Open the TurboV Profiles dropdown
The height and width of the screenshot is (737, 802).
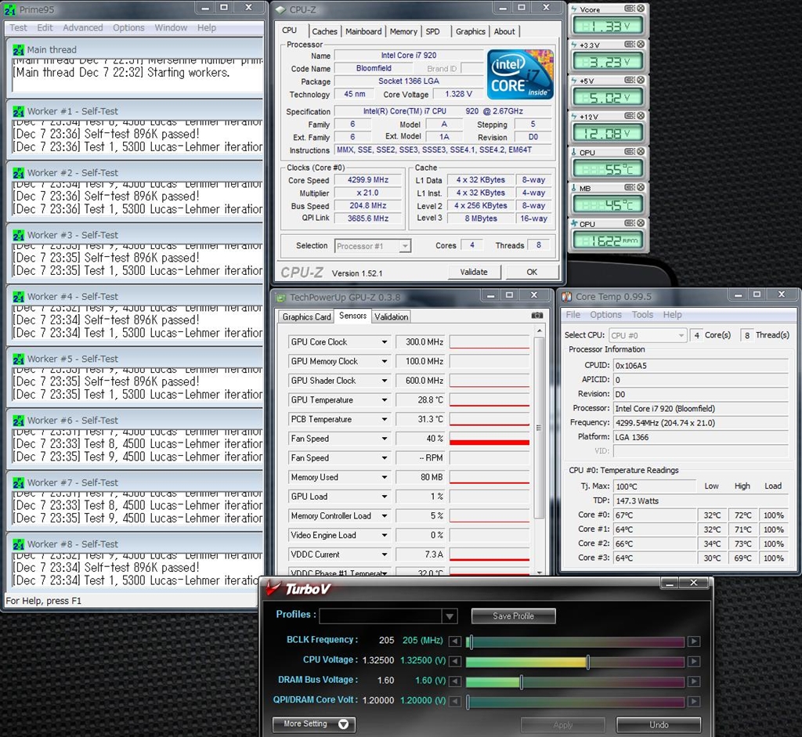pos(449,616)
